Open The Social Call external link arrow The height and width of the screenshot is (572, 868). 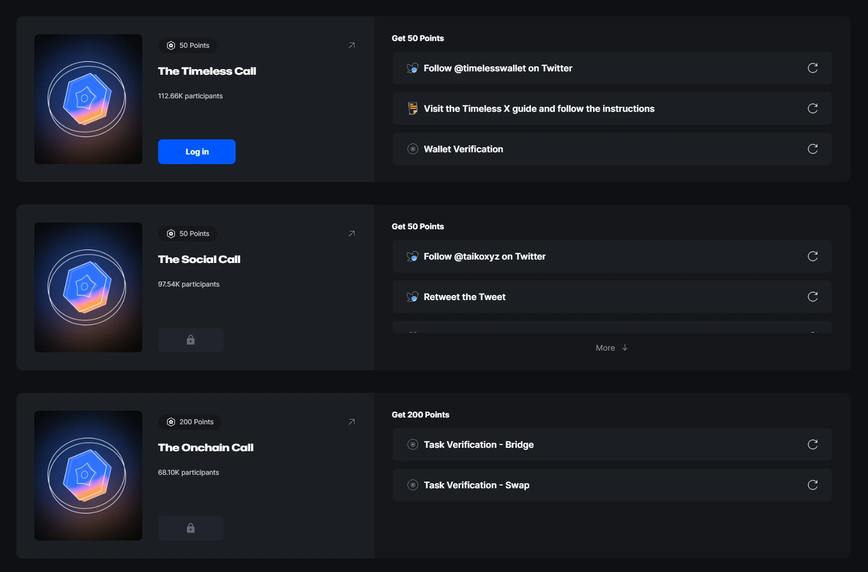352,234
